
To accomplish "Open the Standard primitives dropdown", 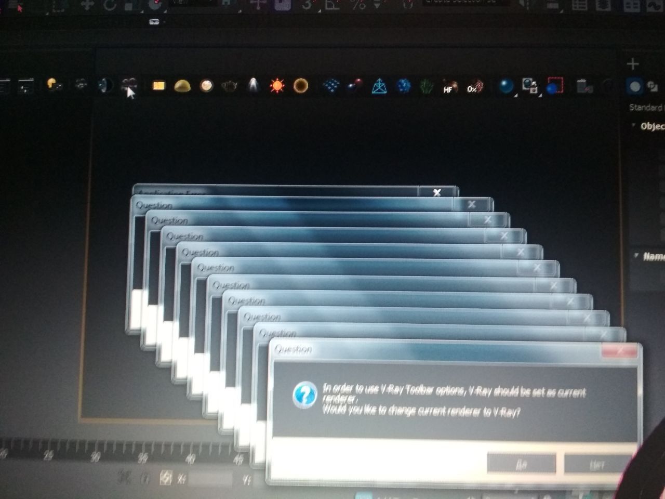I will point(646,107).
